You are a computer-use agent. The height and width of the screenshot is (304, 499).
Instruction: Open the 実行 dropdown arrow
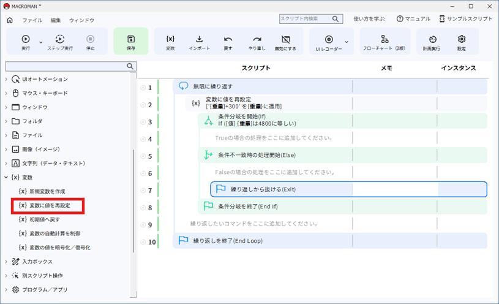[x=41, y=42]
